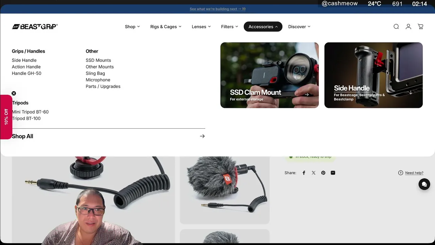
Task: Open the Need help? link
Action: tap(414, 173)
